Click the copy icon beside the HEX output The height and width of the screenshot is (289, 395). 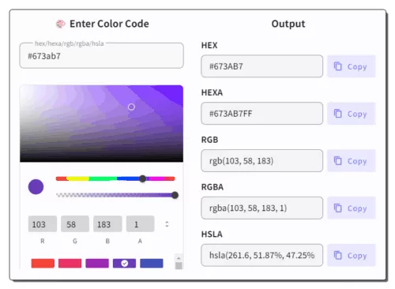[x=337, y=66]
